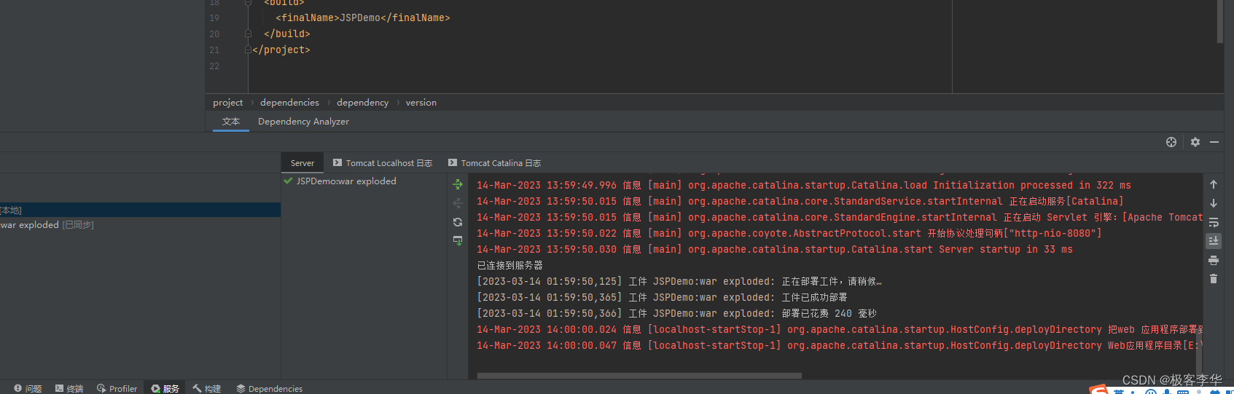Open the 服务 tool window
This screenshot has width=1234, height=394.
tap(165, 388)
